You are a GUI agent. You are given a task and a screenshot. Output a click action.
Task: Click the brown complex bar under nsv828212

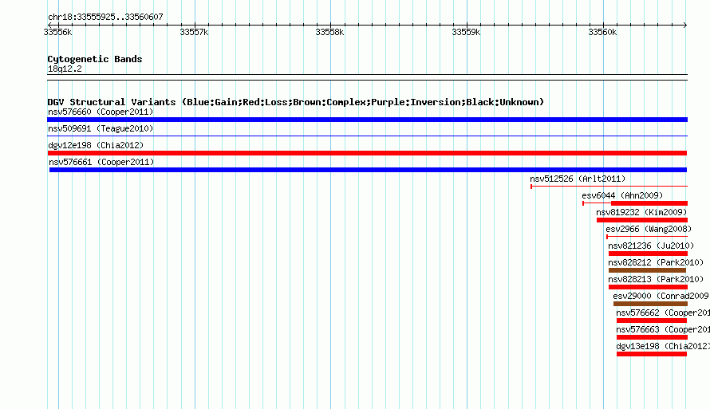pos(648,270)
